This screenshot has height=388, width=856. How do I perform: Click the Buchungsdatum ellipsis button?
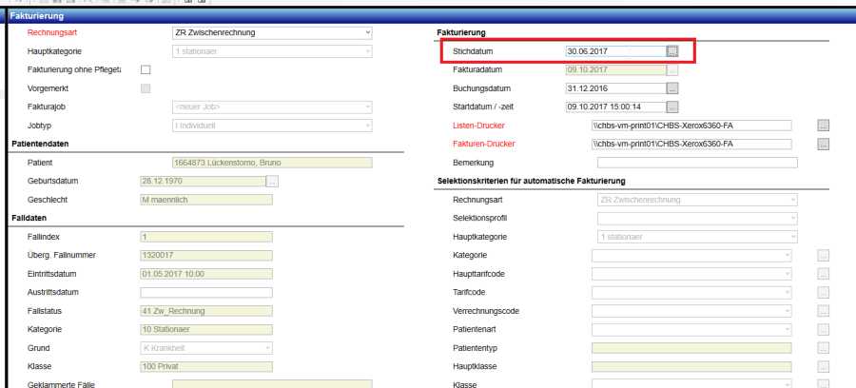click(671, 87)
